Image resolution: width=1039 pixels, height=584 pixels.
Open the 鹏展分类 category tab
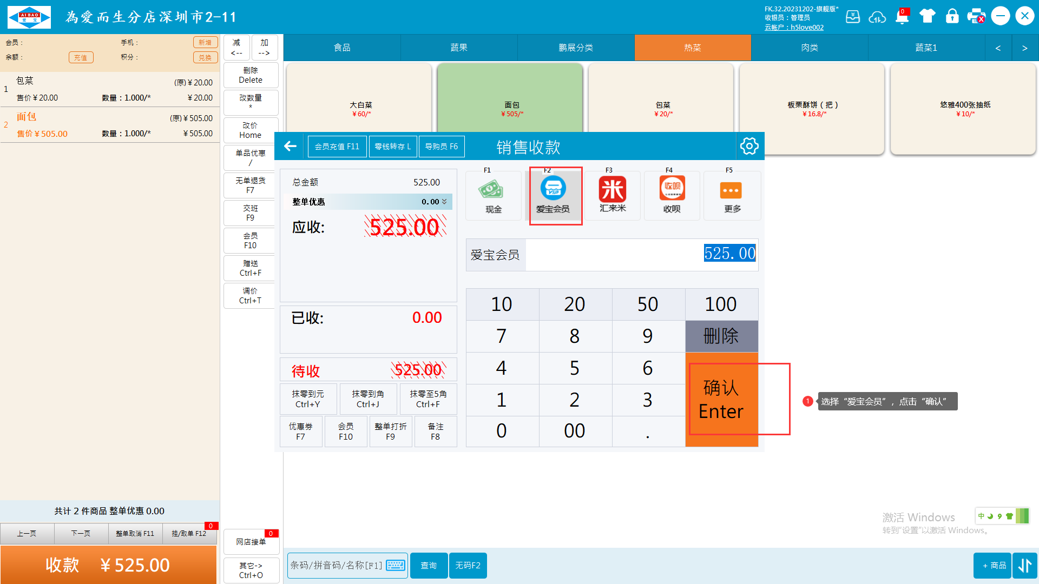[x=576, y=48]
